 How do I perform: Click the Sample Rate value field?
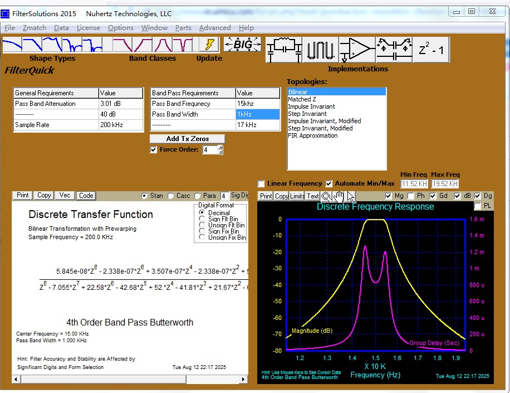[120, 125]
